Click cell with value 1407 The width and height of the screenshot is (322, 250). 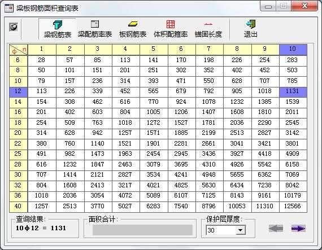coord(209,112)
